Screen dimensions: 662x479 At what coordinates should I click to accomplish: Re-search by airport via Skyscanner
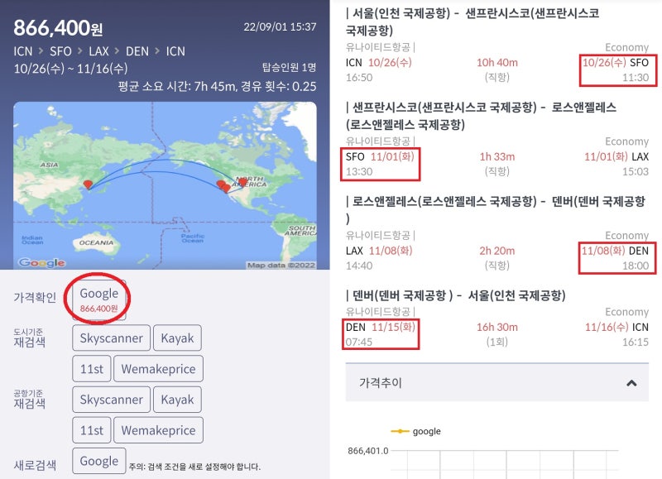(x=110, y=399)
